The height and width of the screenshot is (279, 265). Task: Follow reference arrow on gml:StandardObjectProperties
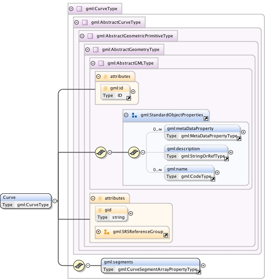coord(206,119)
